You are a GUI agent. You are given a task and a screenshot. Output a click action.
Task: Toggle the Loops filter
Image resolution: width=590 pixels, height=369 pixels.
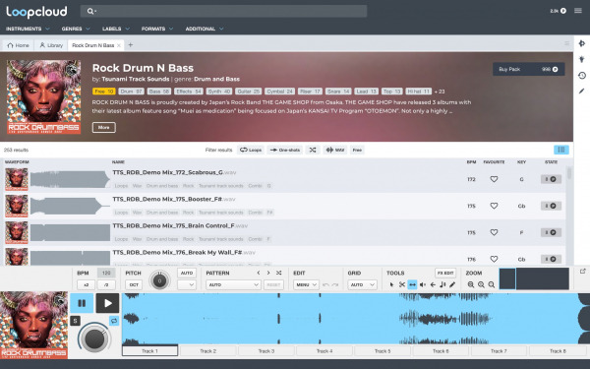(251, 150)
